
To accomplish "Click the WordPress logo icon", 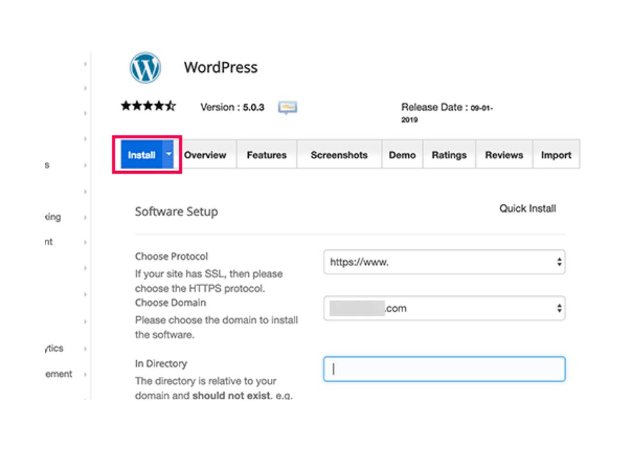I will [145, 67].
